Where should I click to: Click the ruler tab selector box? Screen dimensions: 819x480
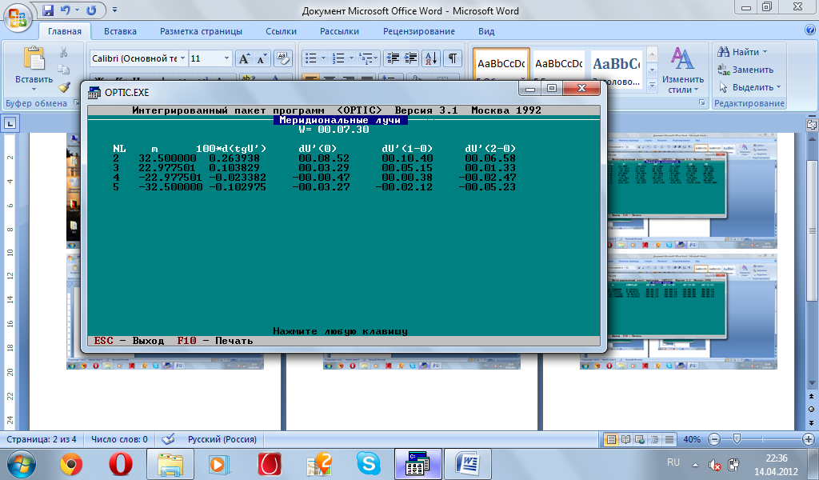tap(10, 124)
